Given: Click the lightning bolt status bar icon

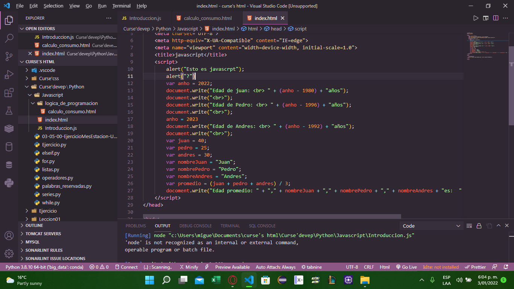Looking at the screenshot, I should click(207, 267).
